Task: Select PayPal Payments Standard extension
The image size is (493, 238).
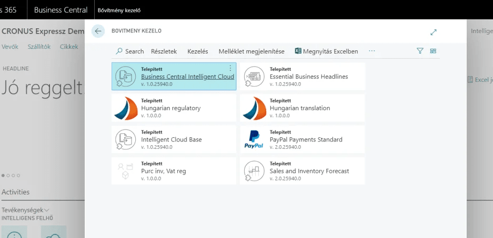Action: coord(303,139)
